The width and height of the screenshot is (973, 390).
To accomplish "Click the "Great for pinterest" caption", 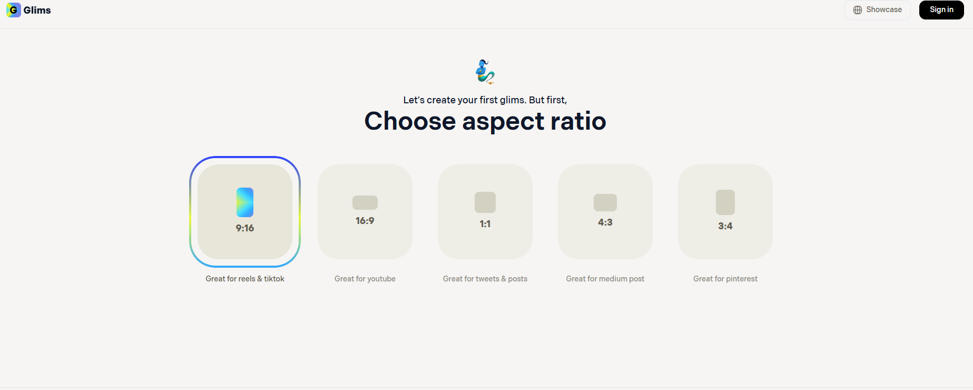I will pyautogui.click(x=725, y=279).
